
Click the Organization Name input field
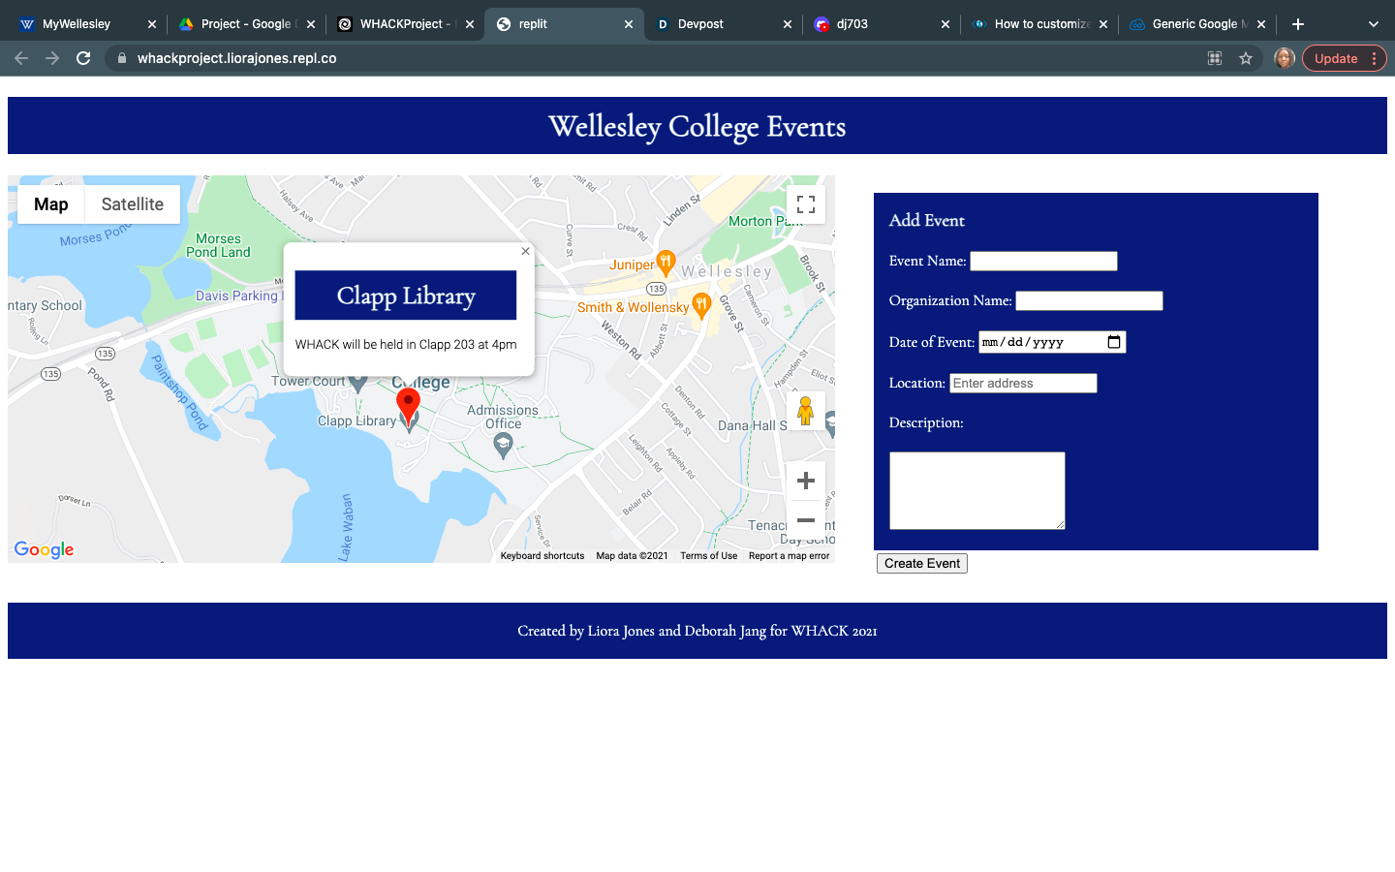[1089, 300]
